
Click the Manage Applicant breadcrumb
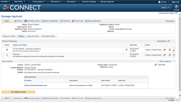click(x=107, y=2)
